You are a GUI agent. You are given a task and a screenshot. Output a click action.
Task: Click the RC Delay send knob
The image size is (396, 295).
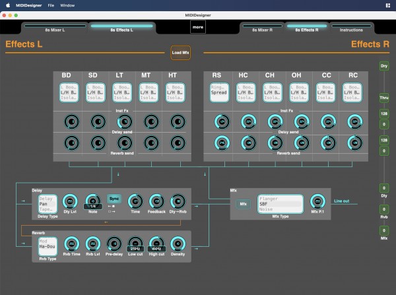[x=355, y=121]
